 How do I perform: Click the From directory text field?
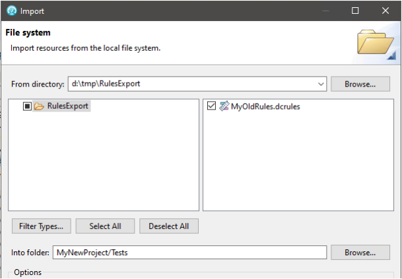pyautogui.click(x=197, y=84)
